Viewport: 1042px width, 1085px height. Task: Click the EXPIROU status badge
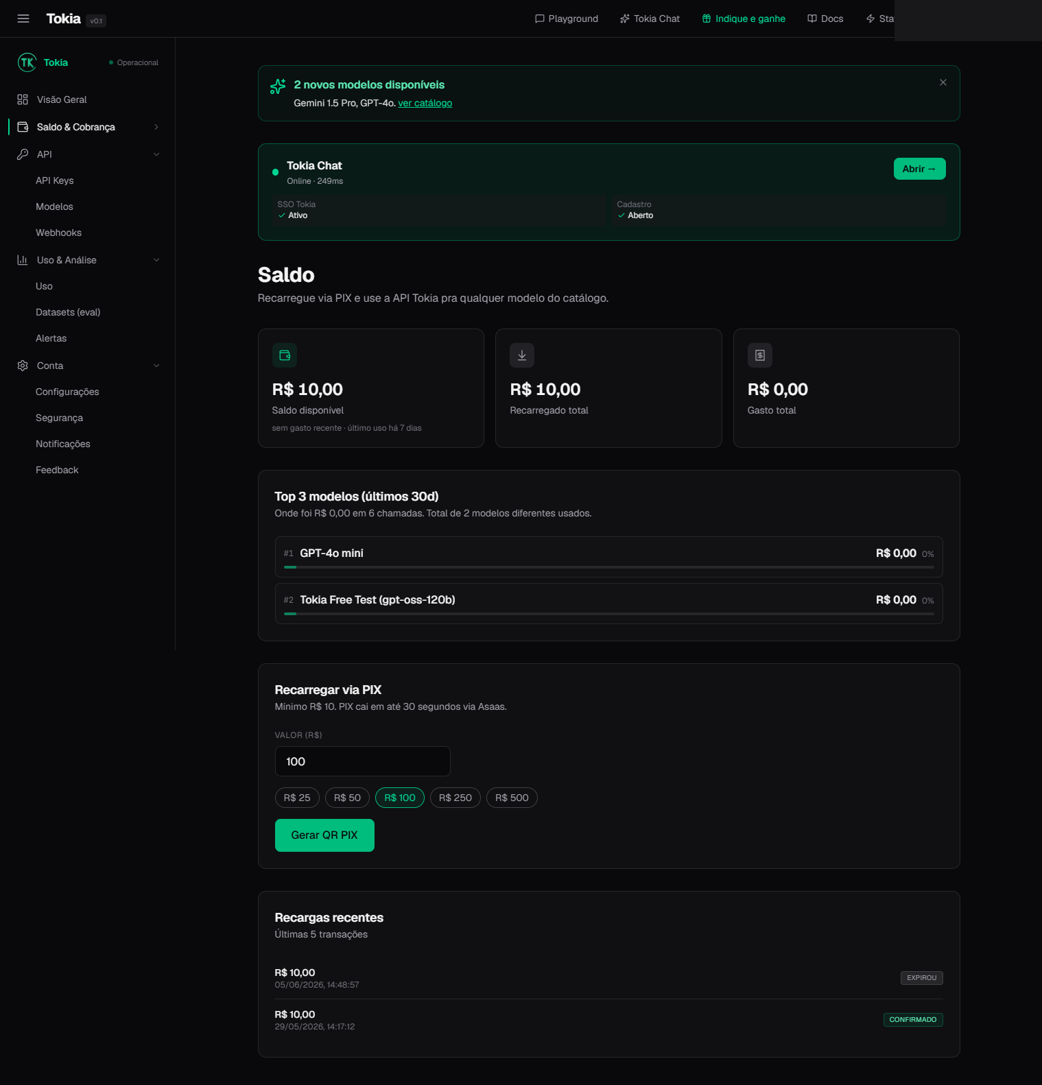(x=921, y=978)
